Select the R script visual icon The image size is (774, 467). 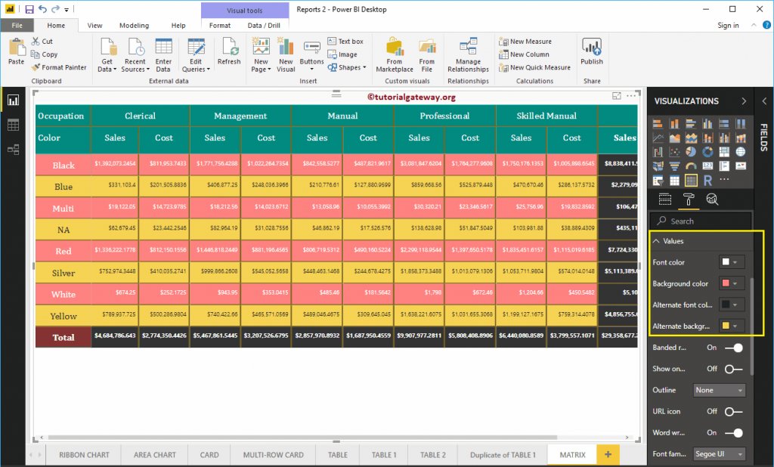click(707, 180)
